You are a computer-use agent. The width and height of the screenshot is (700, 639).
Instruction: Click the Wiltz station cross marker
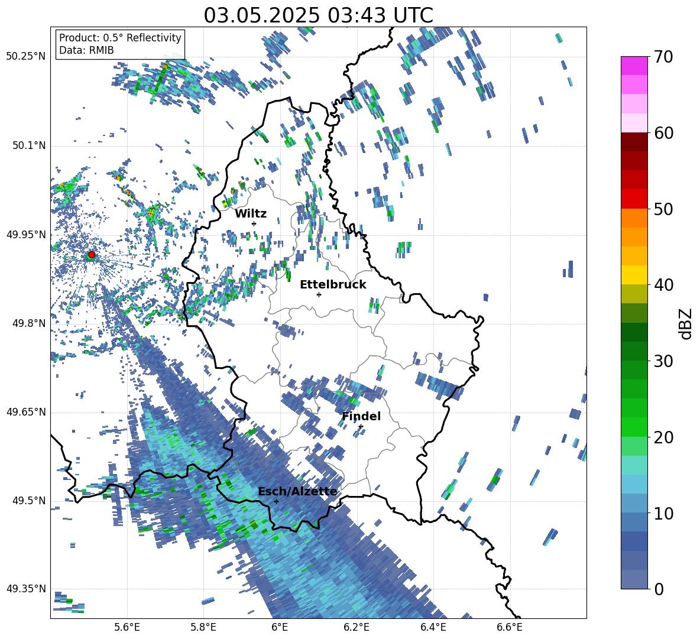(x=254, y=223)
